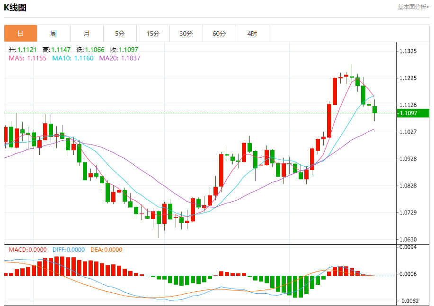The width and height of the screenshot is (434, 306).
Task: Open the 基本面分析> link
Action: point(413,7)
